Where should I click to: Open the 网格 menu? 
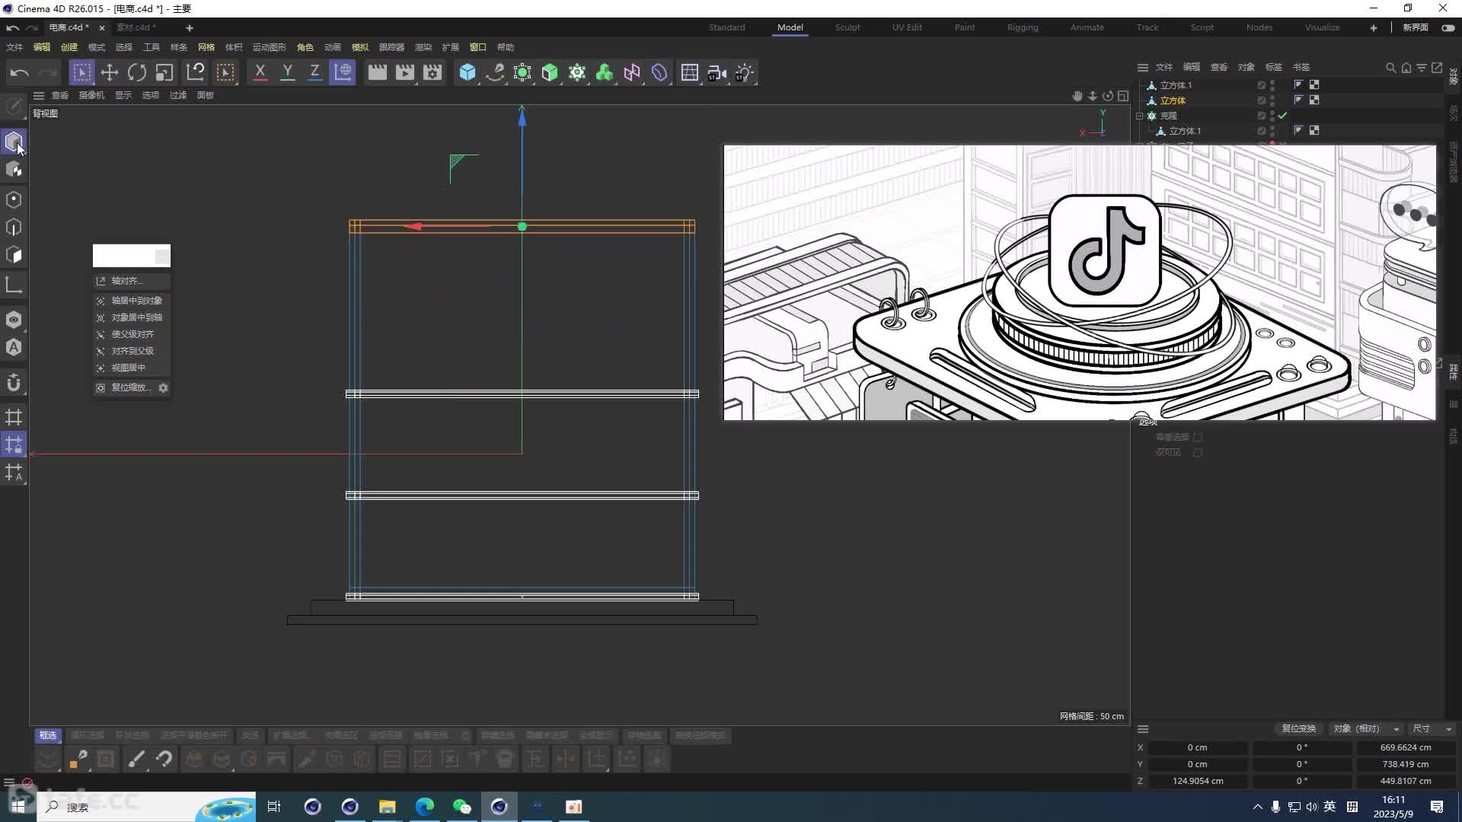point(206,47)
